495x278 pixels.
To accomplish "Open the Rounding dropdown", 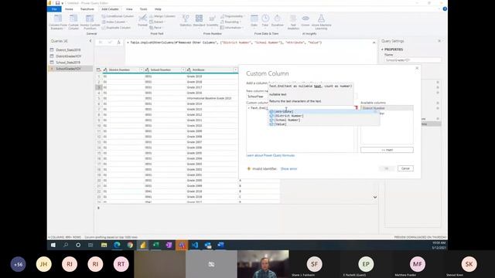I will [x=230, y=22].
